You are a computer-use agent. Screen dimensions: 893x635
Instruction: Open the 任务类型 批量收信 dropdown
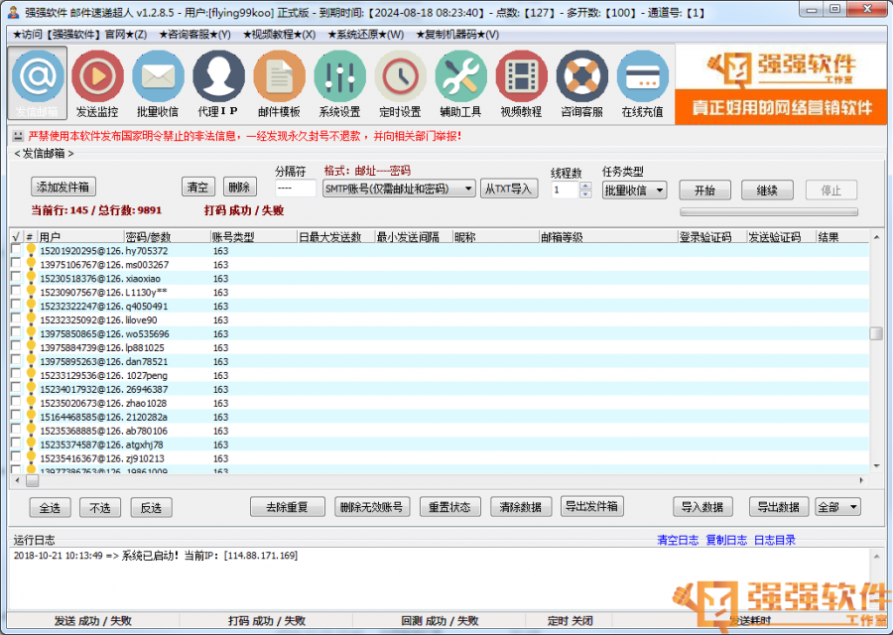(659, 190)
